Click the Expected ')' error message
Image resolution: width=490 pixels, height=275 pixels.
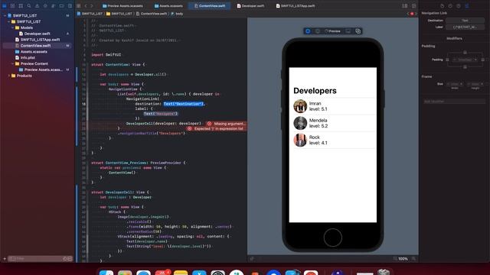[216, 128]
